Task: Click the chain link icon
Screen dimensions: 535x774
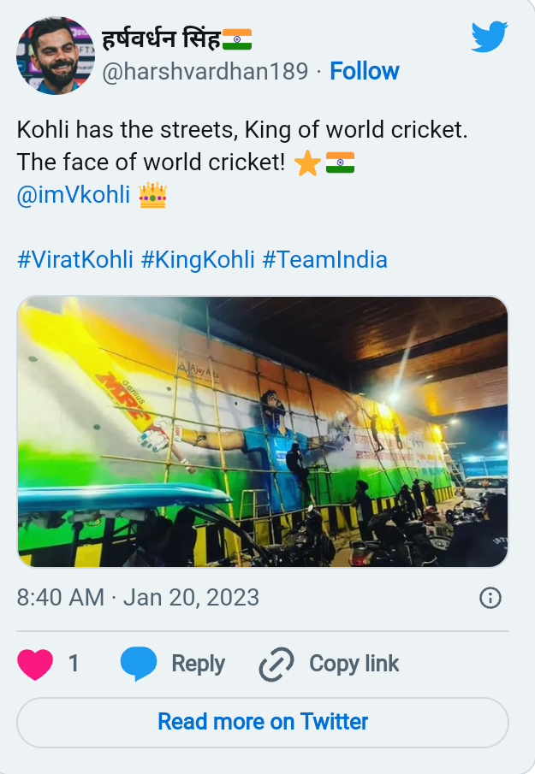Action: pyautogui.click(x=276, y=665)
